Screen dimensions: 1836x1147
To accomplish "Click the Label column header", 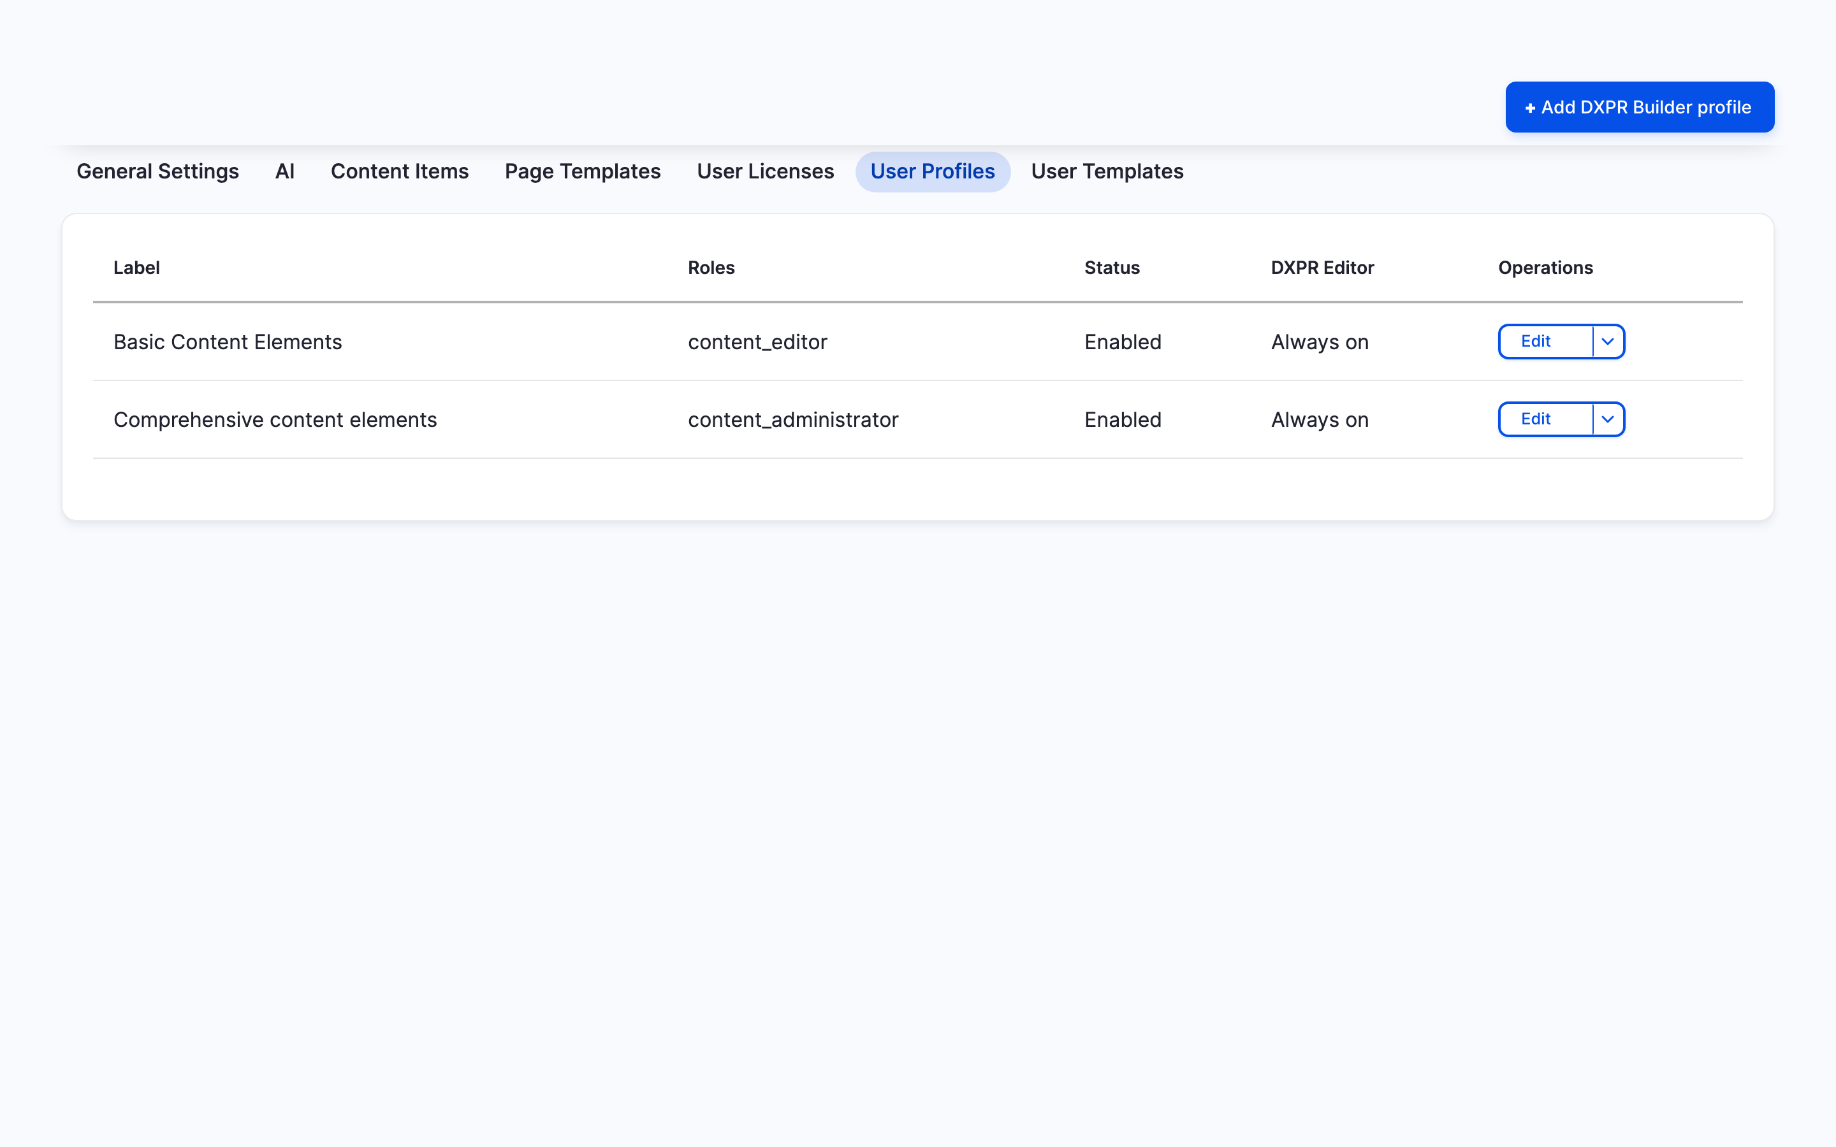I will click(136, 268).
